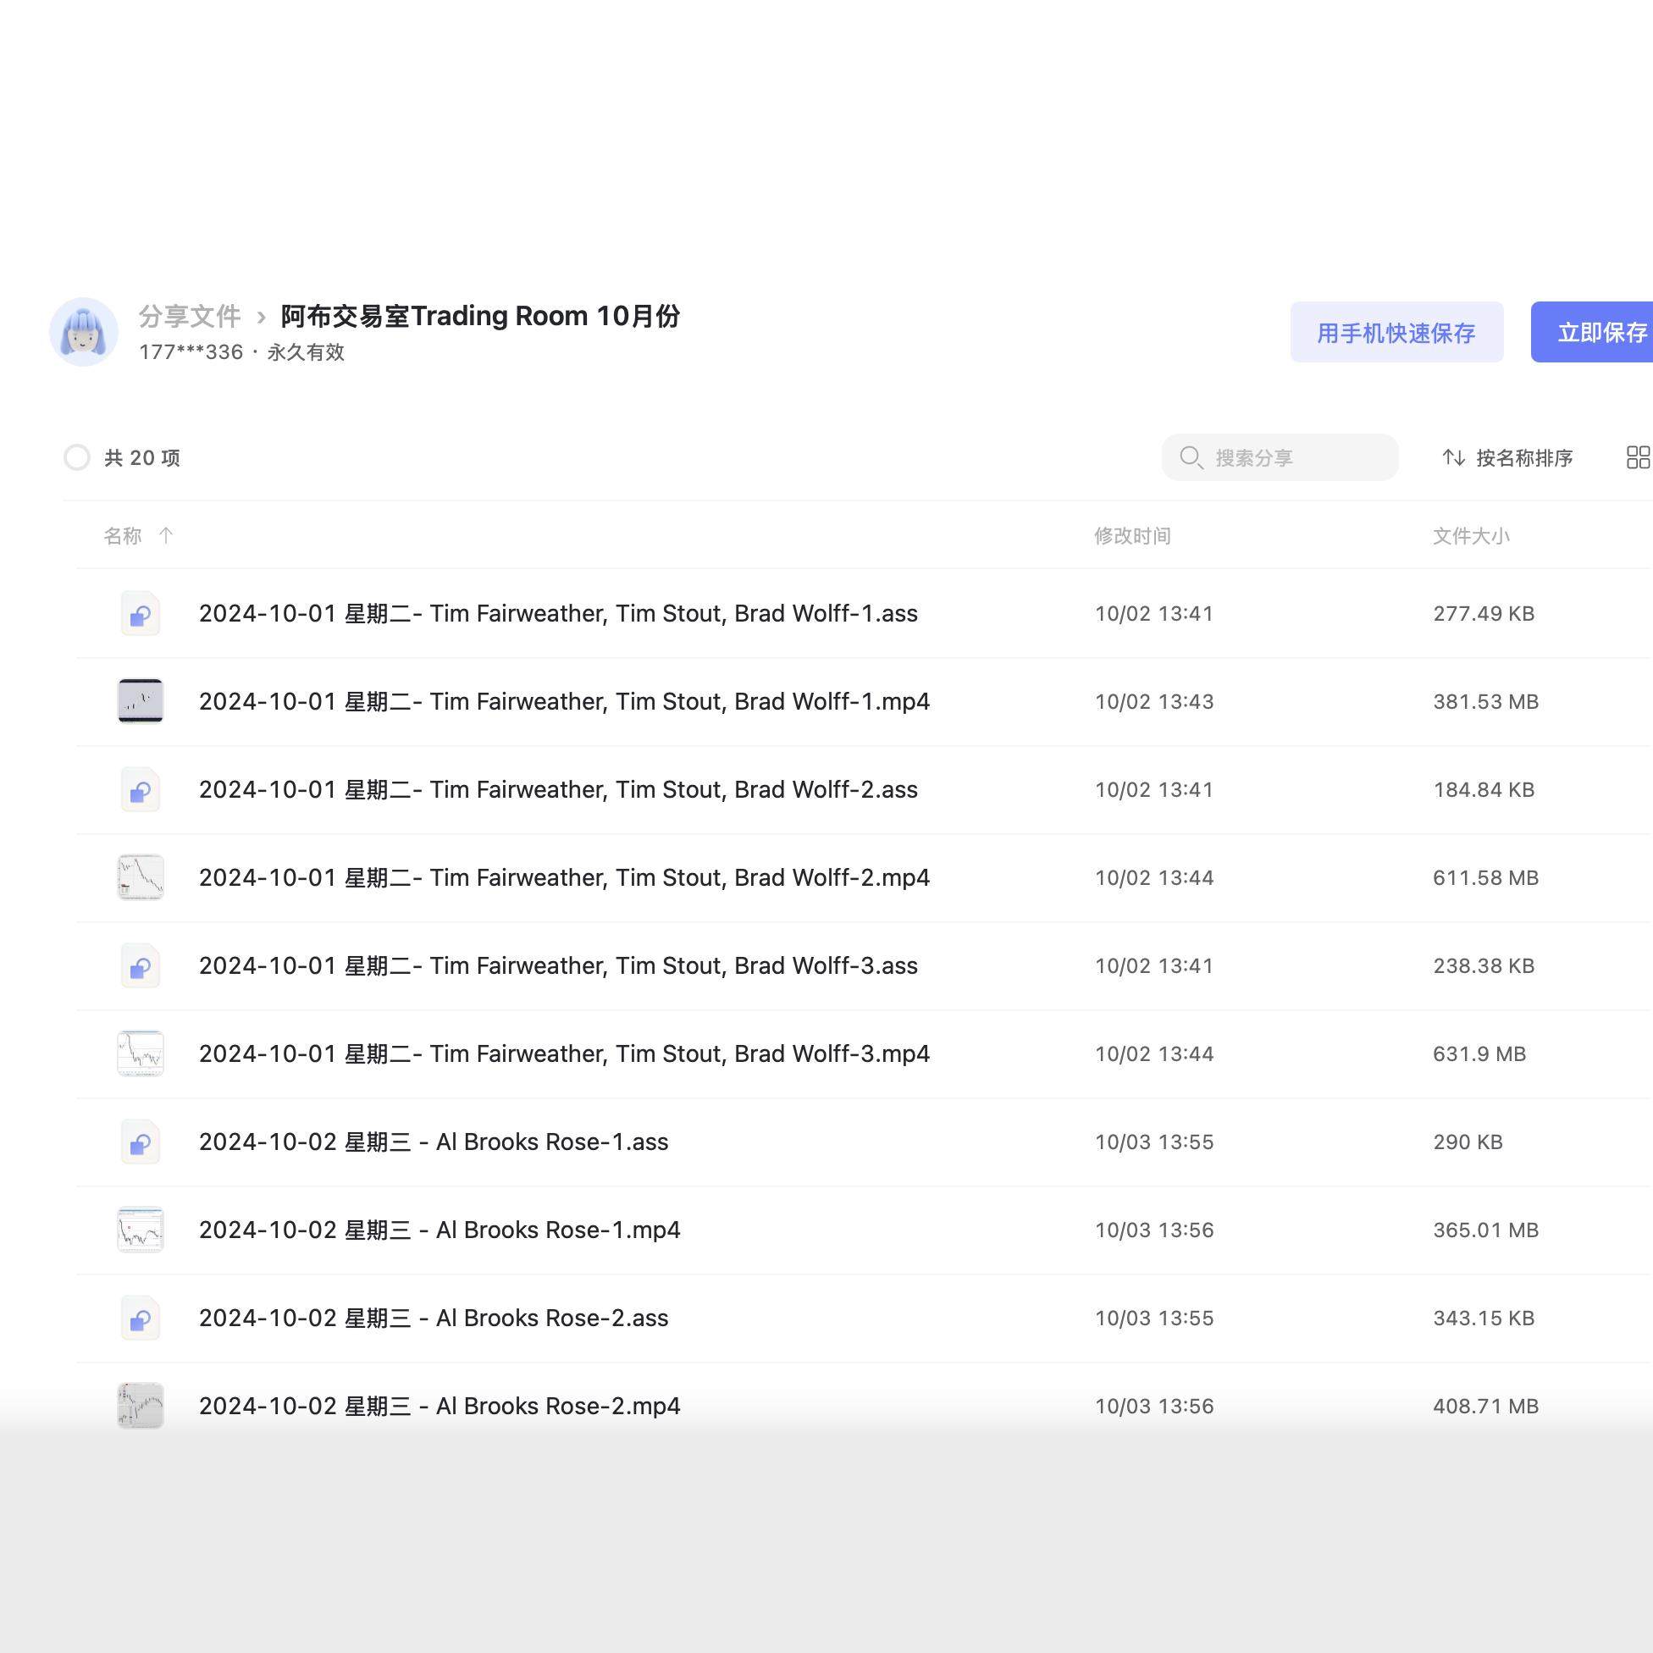Click the grid view icon
Viewport: 1653px width, 1653px height.
click(x=1638, y=458)
